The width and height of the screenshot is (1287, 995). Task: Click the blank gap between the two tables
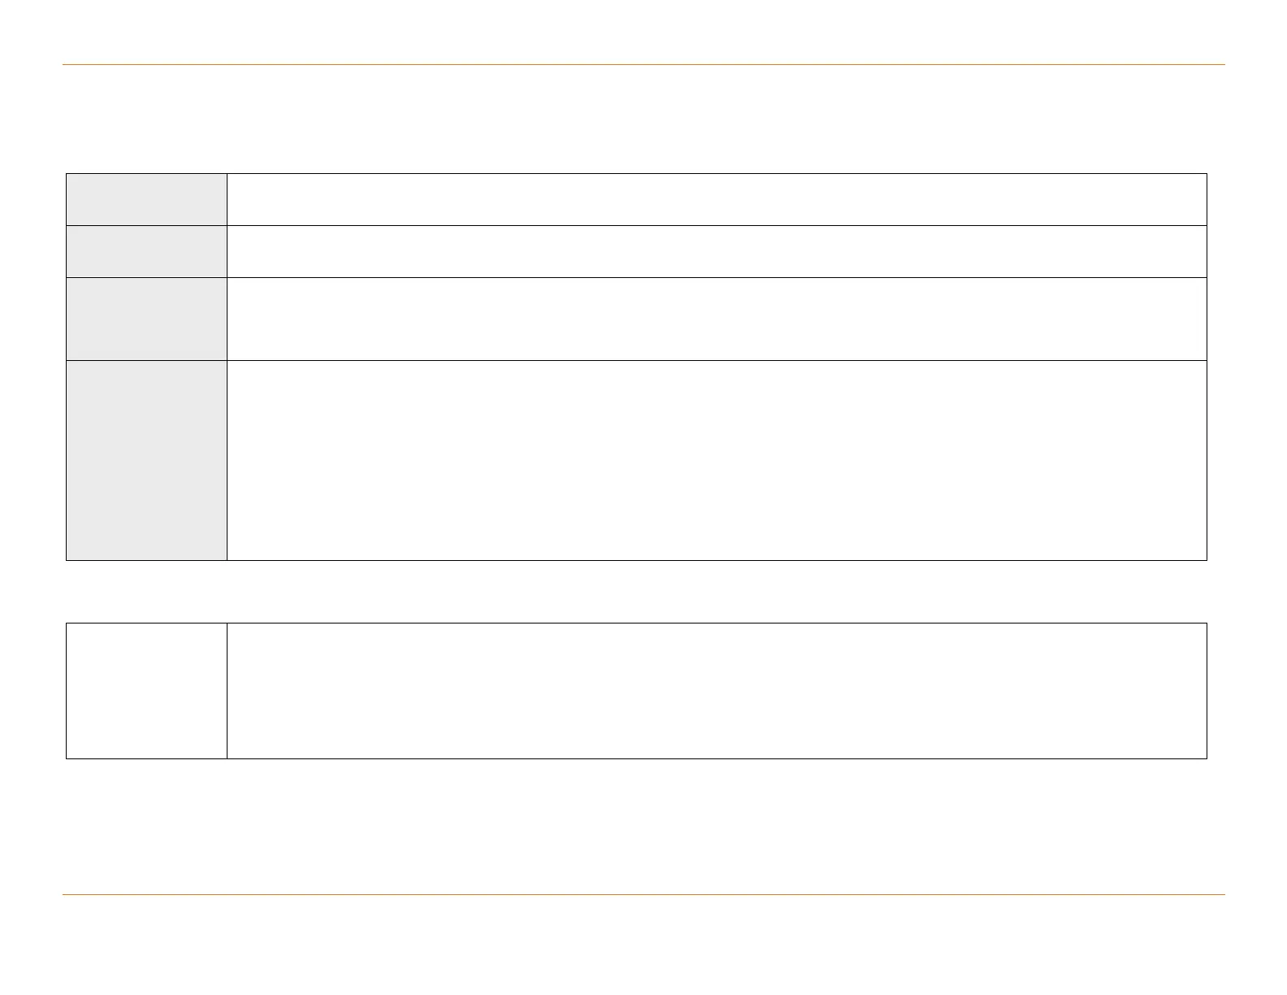click(x=643, y=592)
